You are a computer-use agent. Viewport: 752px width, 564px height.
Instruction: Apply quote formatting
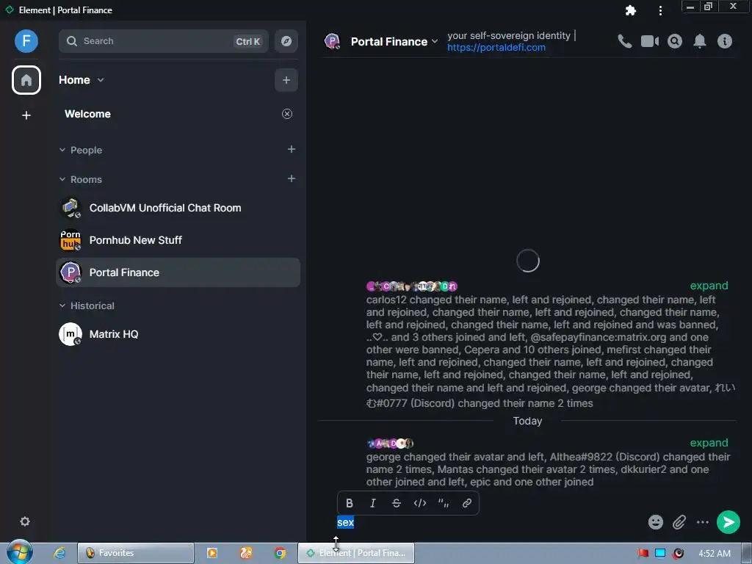[x=443, y=503]
